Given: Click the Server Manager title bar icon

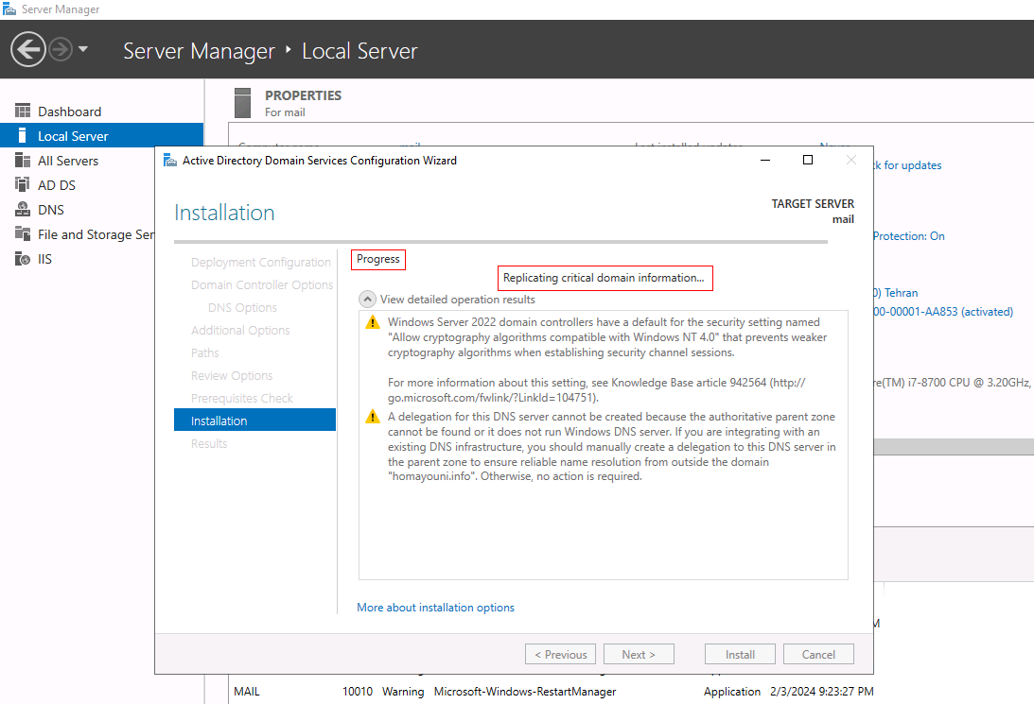Looking at the screenshot, I should pos(9,9).
